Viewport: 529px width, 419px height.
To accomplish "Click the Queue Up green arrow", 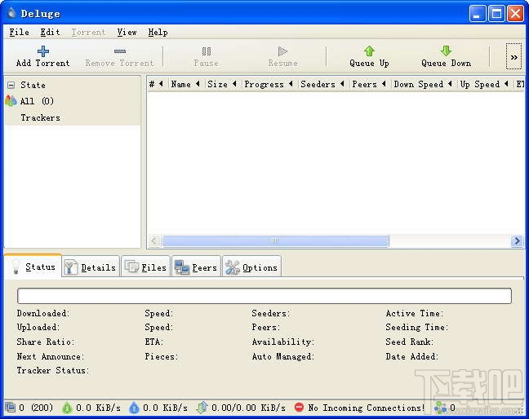I will [369, 51].
